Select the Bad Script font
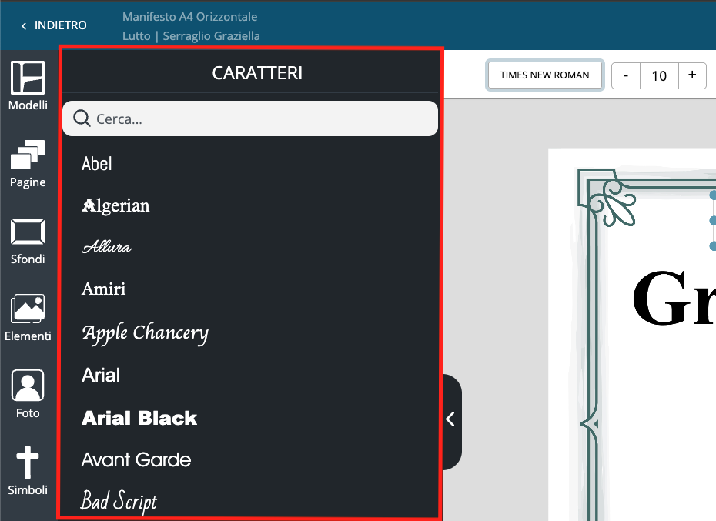The image size is (716, 521). pyautogui.click(x=119, y=502)
